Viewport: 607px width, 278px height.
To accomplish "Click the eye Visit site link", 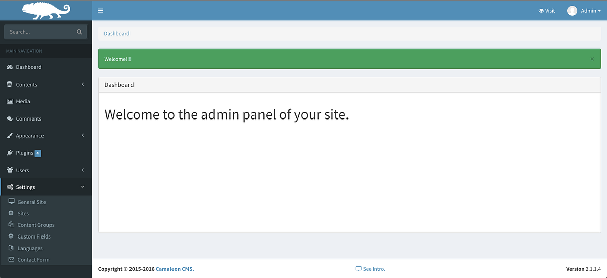I will point(547,11).
